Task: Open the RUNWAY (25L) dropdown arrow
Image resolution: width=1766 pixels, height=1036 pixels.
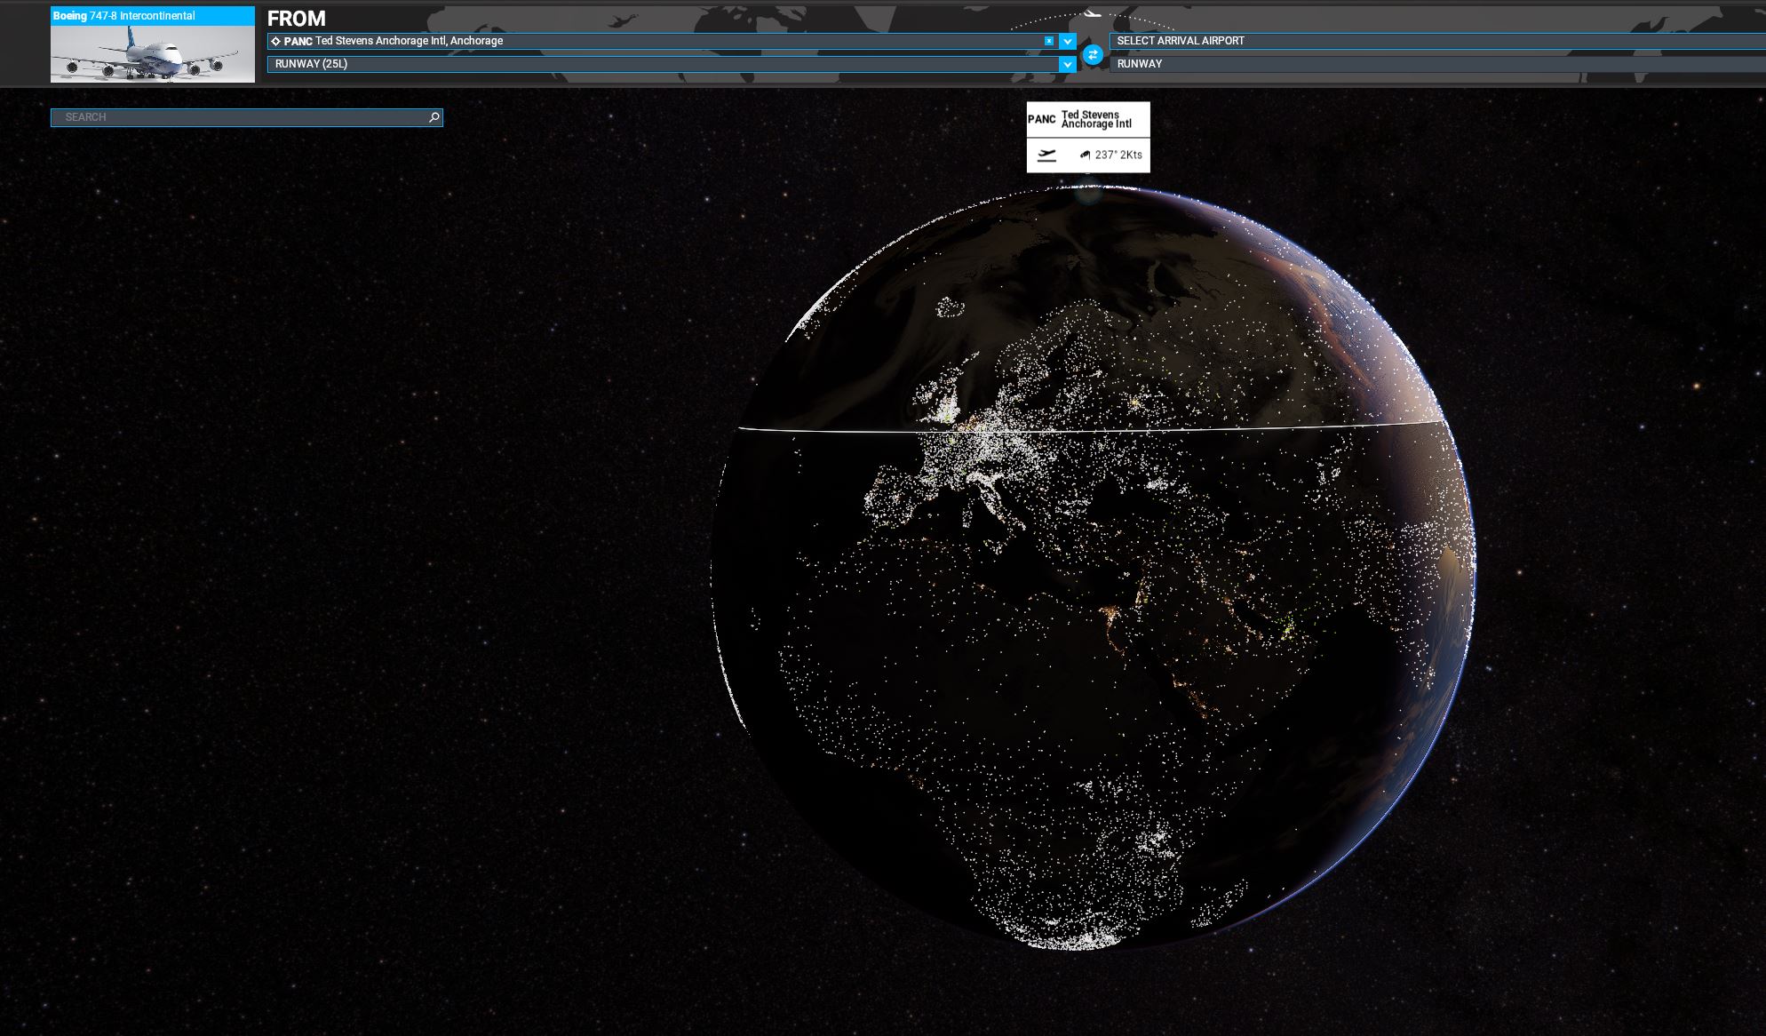Action: point(1068,64)
